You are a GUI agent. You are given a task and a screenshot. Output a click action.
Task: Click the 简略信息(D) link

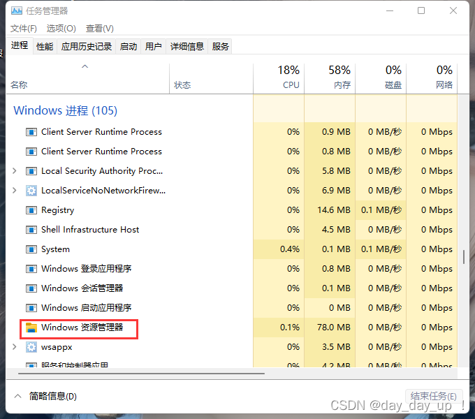click(53, 396)
